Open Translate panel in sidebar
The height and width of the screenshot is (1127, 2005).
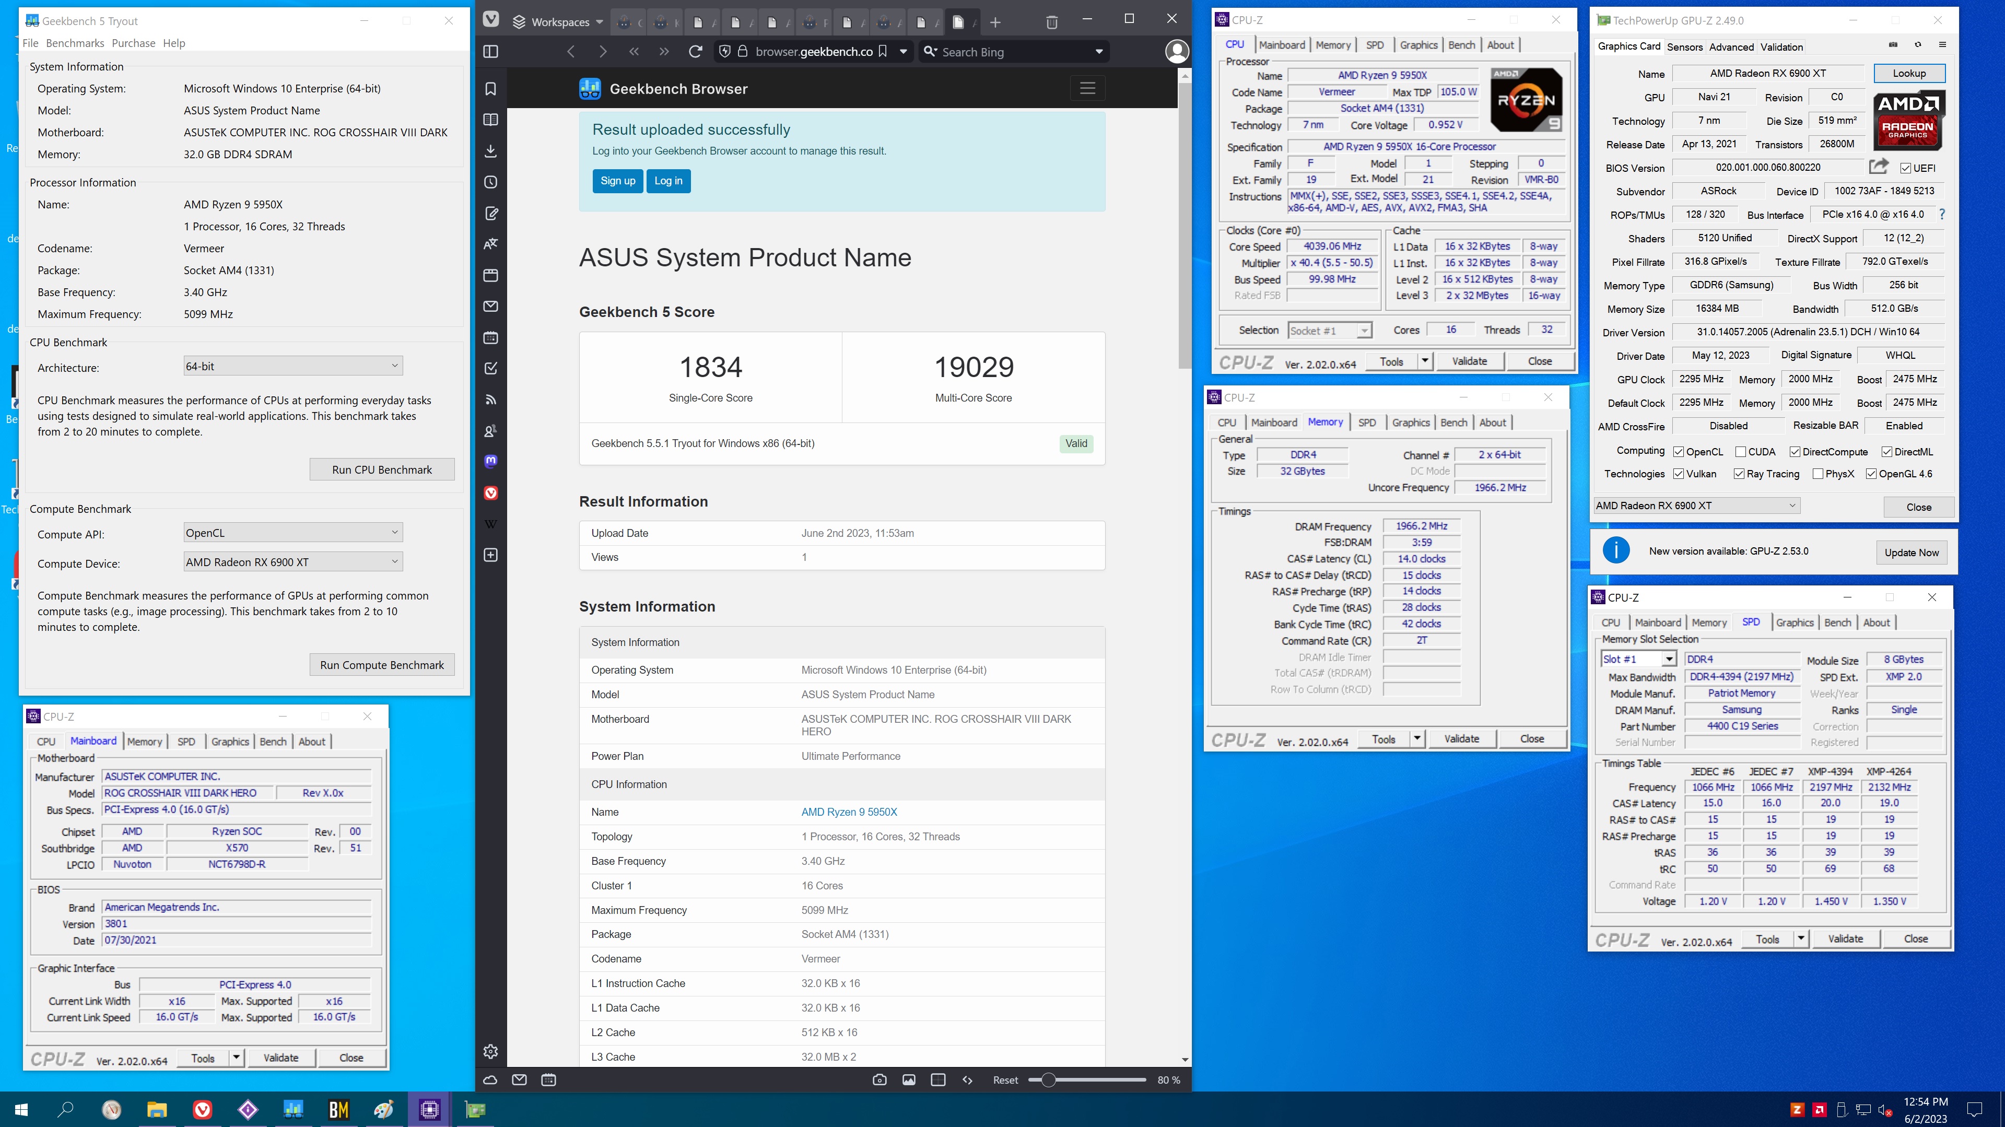pos(490,244)
